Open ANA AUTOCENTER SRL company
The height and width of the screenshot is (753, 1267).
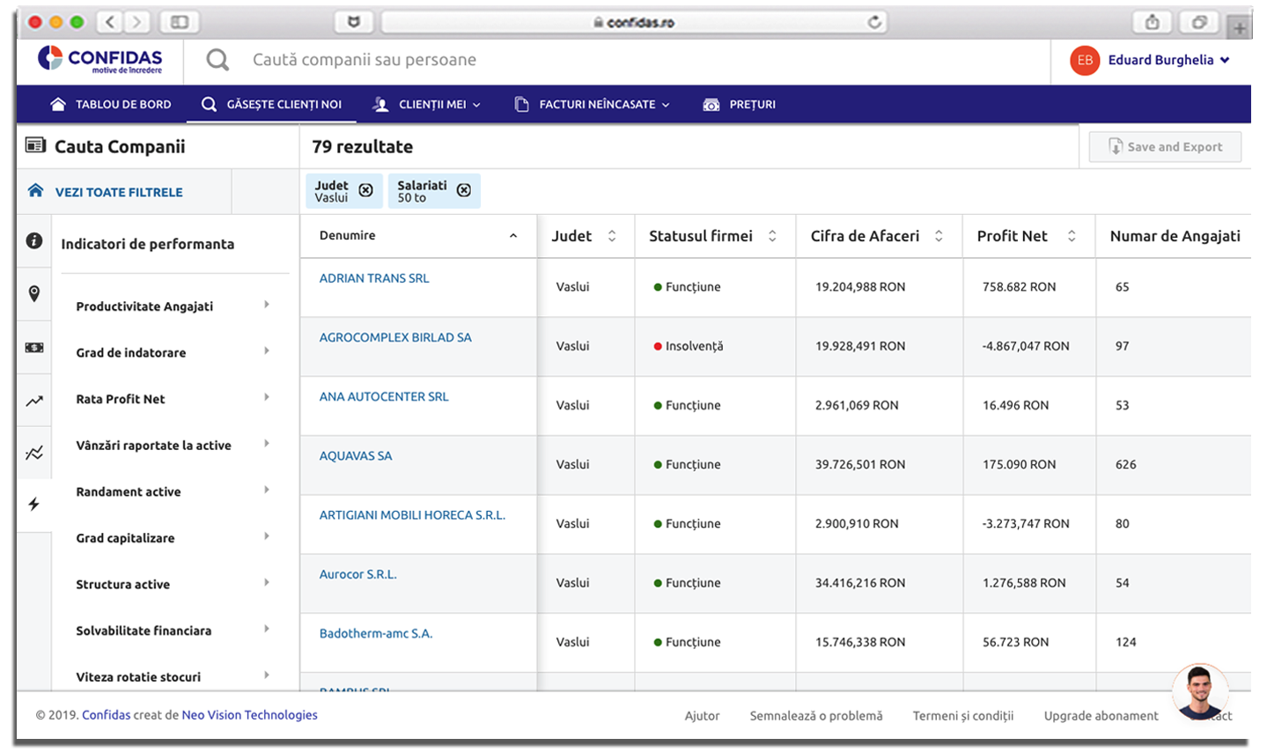click(384, 396)
